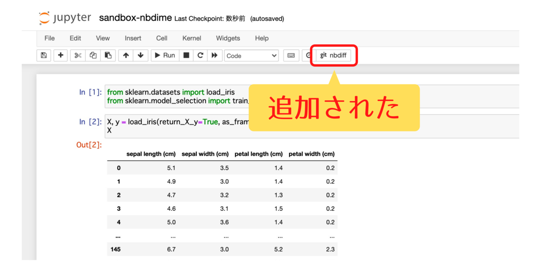This screenshot has width=541, height=265.
Task: Open the command palette keyboard icon
Action: point(291,55)
